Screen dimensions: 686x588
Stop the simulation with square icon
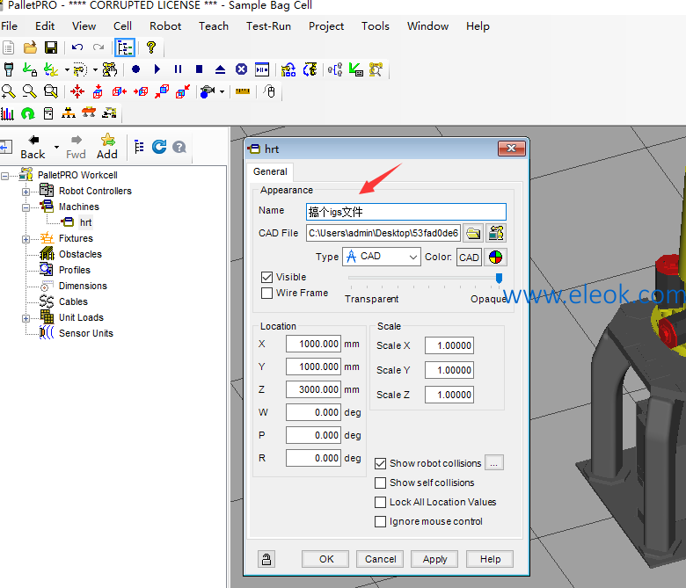point(199,69)
